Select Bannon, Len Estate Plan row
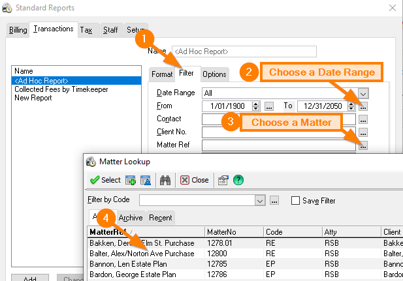The height and width of the screenshot is (281, 403). (245, 264)
